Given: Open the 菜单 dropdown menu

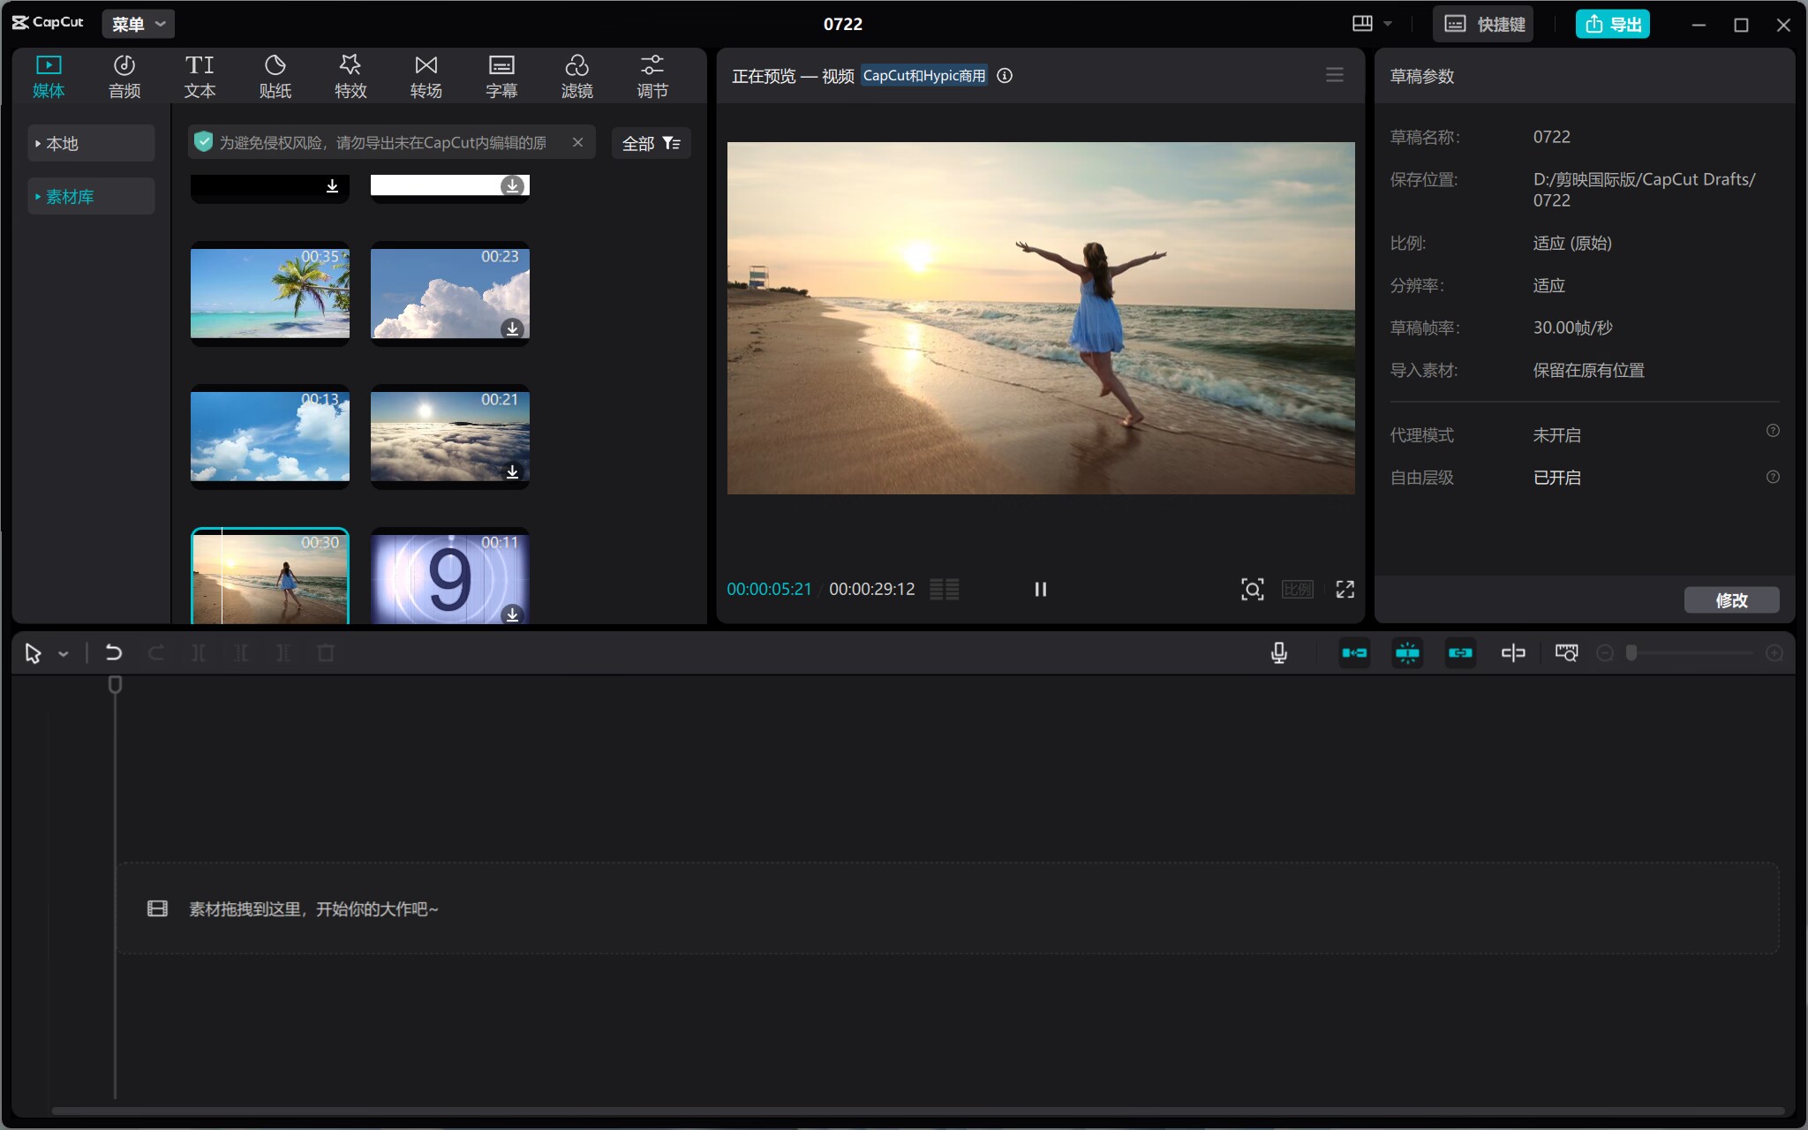Looking at the screenshot, I should 139,24.
